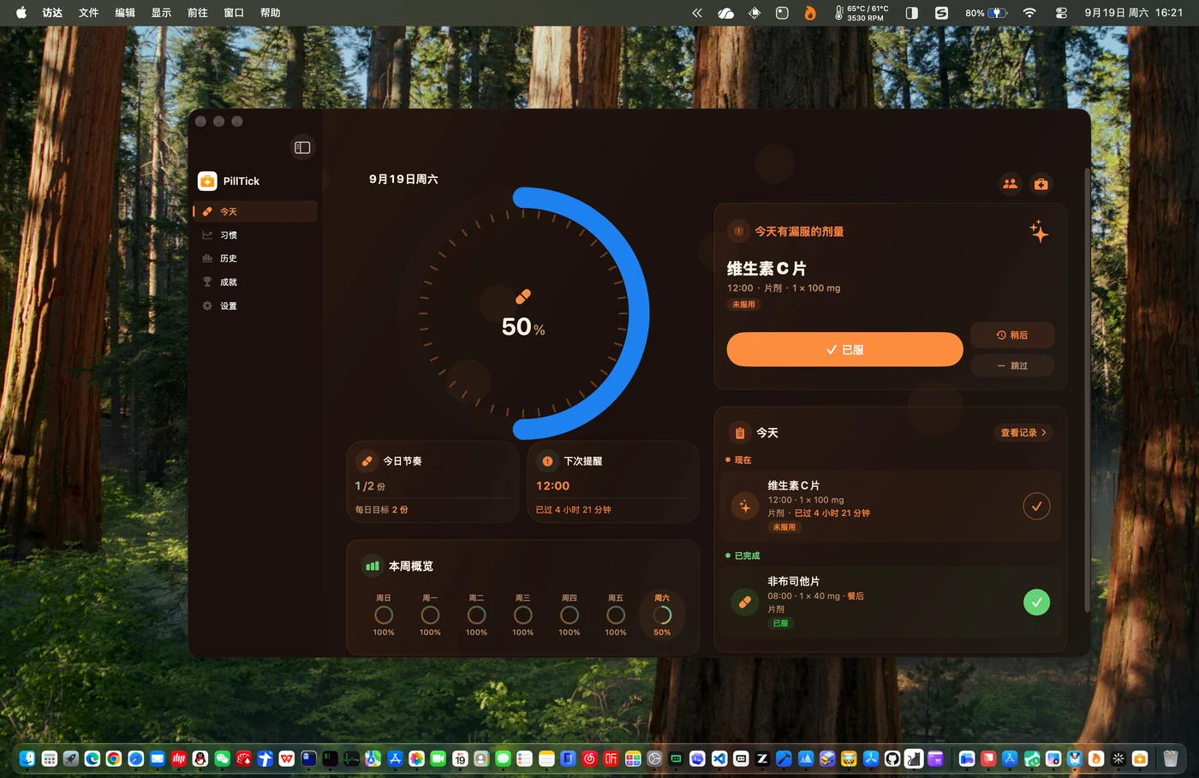Switch to 习惯 in the sidebar
Viewport: 1199px width, 778px height.
coord(255,235)
